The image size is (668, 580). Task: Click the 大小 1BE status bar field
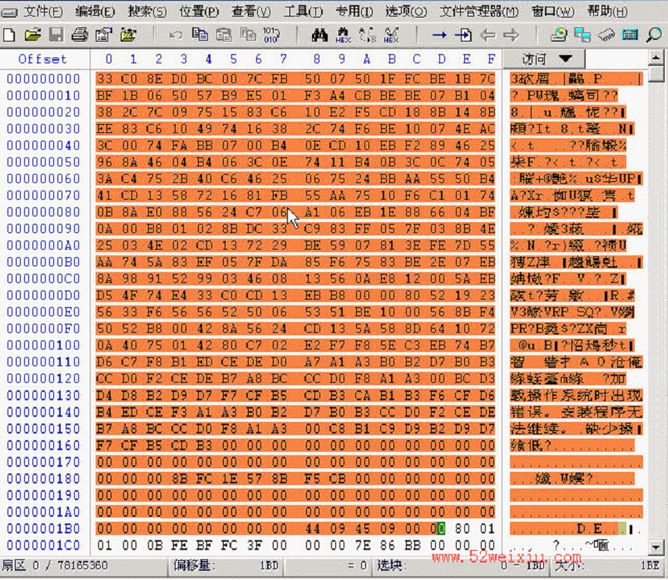pos(610,566)
